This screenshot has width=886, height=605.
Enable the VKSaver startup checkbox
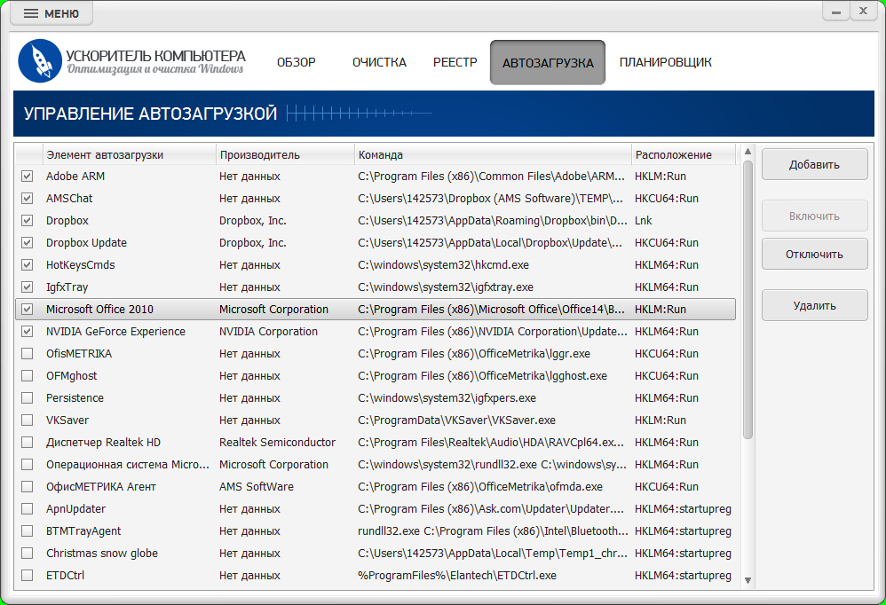(28, 420)
